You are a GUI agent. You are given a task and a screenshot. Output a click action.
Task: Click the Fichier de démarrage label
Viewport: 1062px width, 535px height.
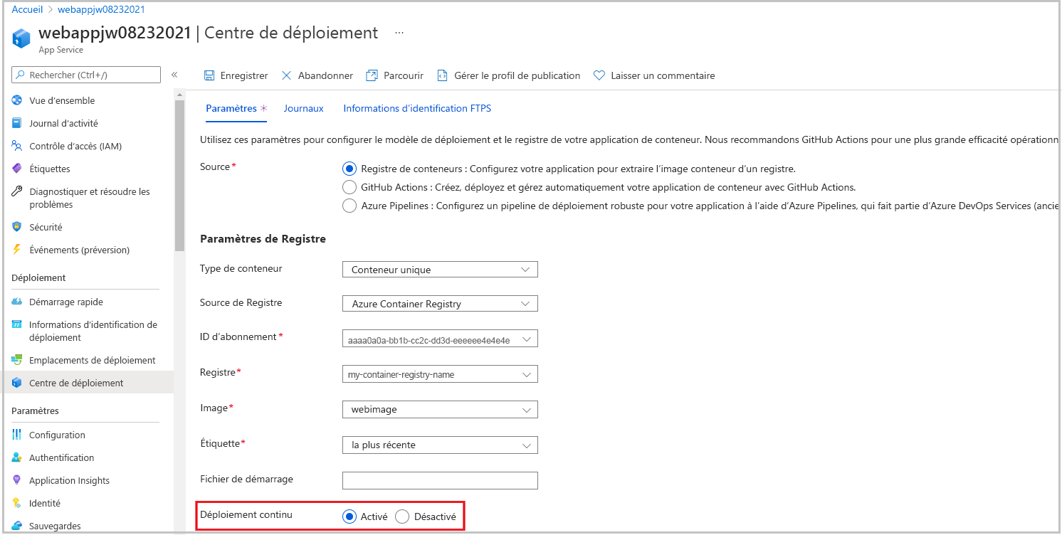pyautogui.click(x=246, y=479)
